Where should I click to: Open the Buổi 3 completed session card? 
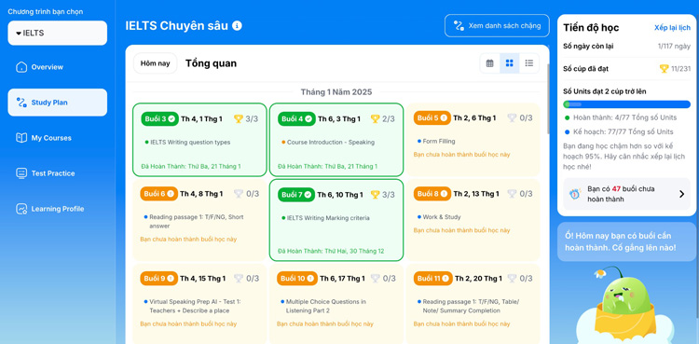[199, 140]
